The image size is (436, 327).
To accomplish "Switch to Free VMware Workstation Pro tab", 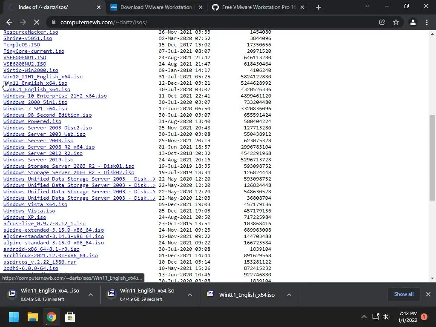I will pyautogui.click(x=258, y=7).
